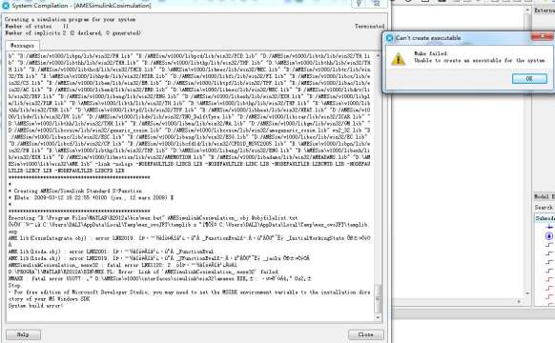Select the first blue step-signal icon in the list
This screenshot has width=555, height=343.
coord(549,245)
